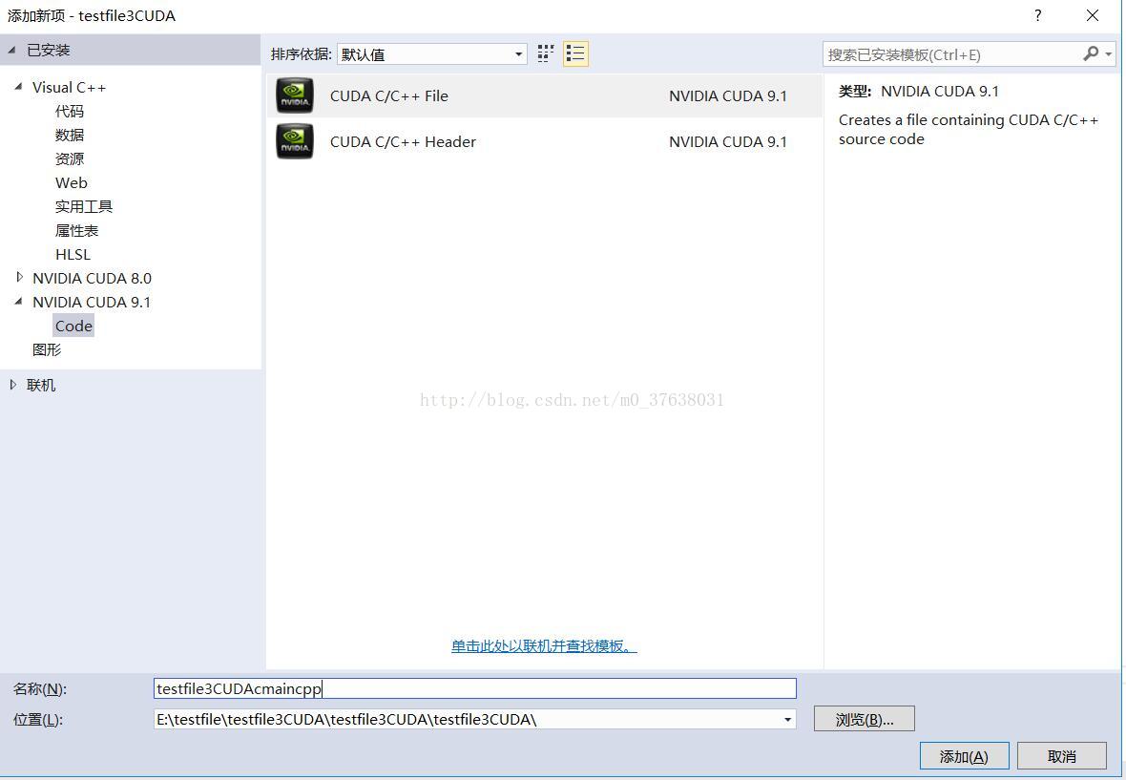Select NVIDIA CUDA 8.0 label
Screen dimensions: 1126x780
point(92,278)
